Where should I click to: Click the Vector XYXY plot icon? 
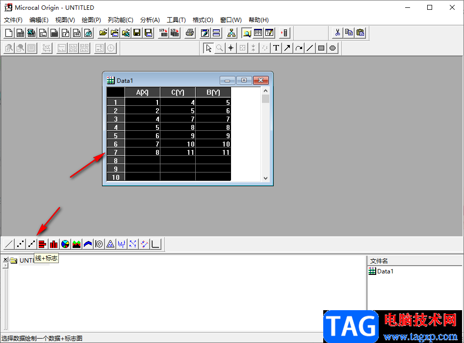pos(144,244)
